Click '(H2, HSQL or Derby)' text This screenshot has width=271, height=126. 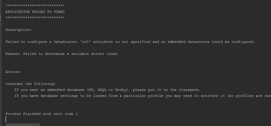107,90
